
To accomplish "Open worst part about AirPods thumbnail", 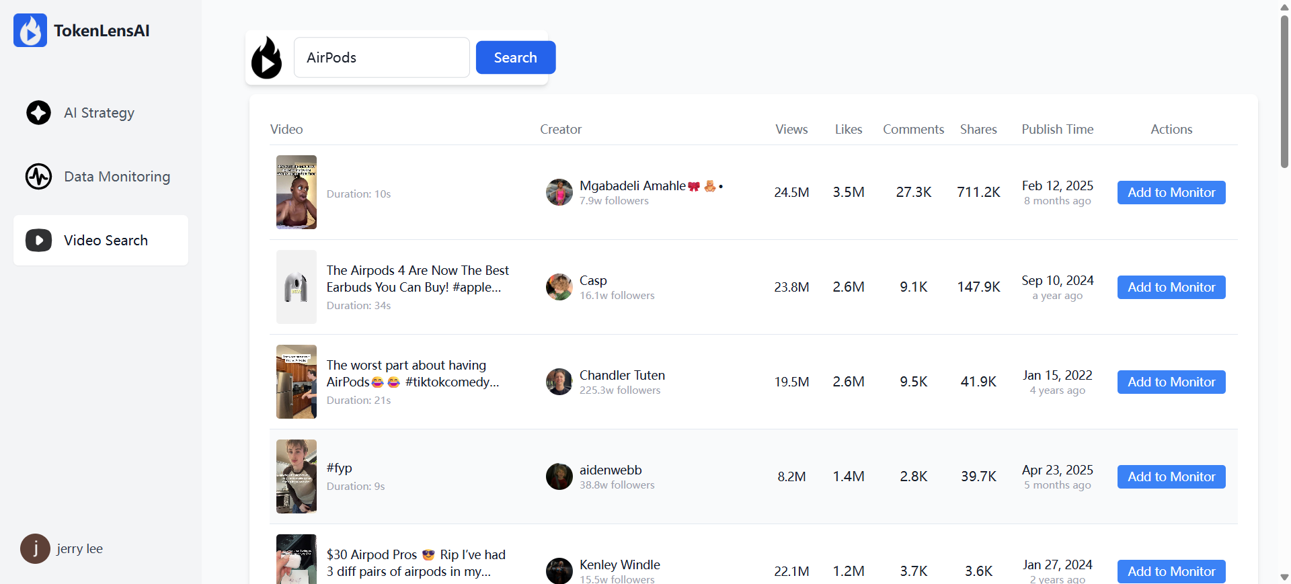I will (x=297, y=382).
